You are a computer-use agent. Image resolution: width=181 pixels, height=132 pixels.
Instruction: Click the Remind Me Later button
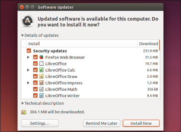tap(102, 123)
